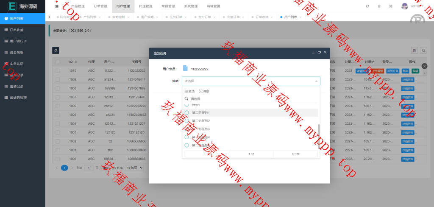Screen dimensions: 434x207
Task: Click the table refresh icon above the ID column
Action: (x=56, y=50)
